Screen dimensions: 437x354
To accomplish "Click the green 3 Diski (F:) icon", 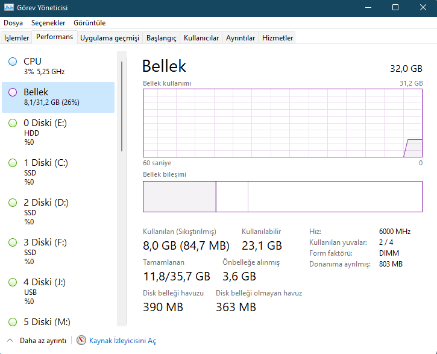I will click(13, 242).
